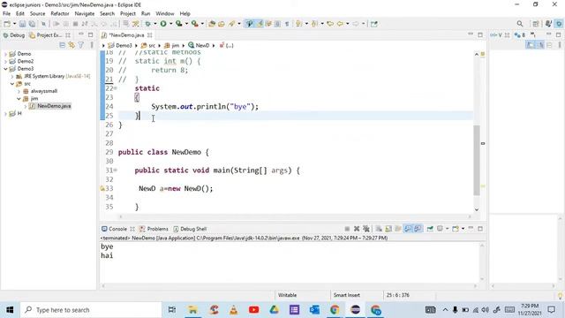Click the editor horizontal scrollbar
Viewport: 565px width, 318px height.
click(x=295, y=216)
